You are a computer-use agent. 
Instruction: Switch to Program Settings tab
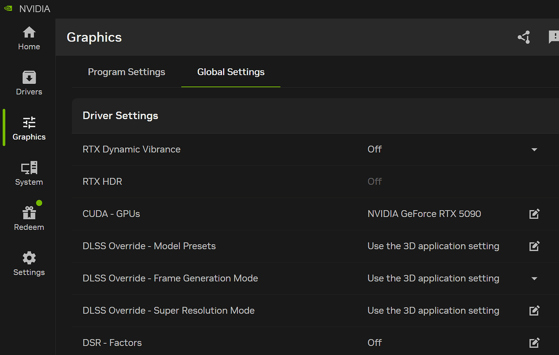[126, 72]
